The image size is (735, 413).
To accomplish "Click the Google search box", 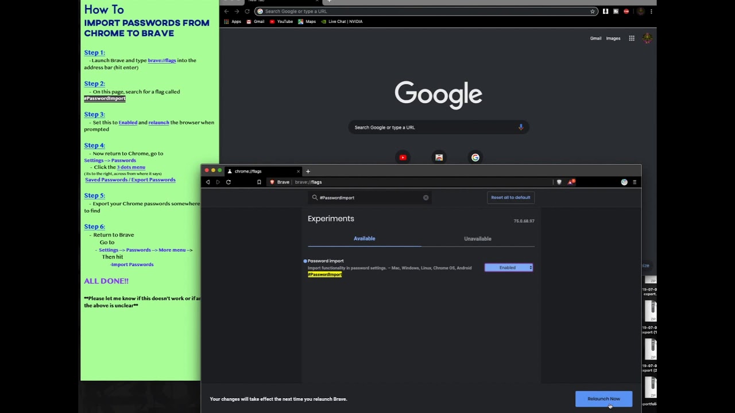I will click(x=438, y=127).
